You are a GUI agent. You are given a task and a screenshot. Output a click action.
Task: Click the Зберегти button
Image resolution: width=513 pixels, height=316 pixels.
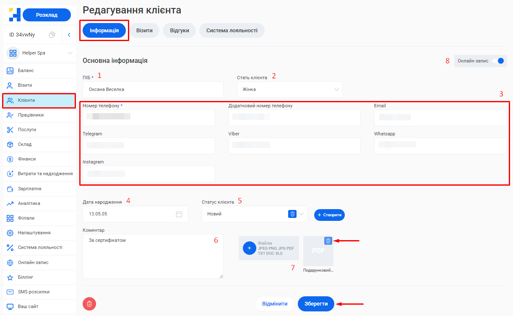[316, 304]
